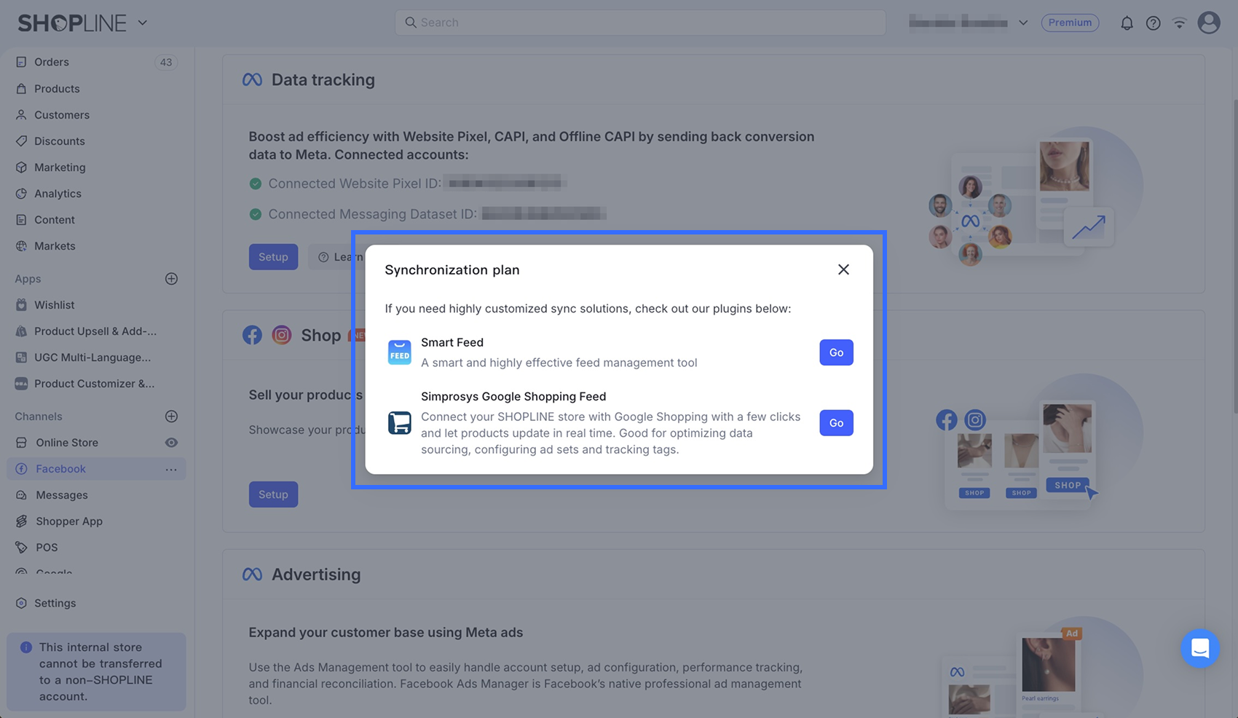Go to Simprosys Google Shopping Feed plugin
The image size is (1238, 718).
coord(836,423)
